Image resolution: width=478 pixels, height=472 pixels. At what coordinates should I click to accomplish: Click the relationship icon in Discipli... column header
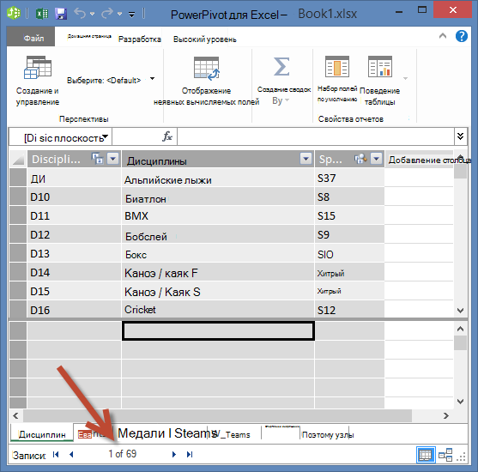[x=98, y=159]
